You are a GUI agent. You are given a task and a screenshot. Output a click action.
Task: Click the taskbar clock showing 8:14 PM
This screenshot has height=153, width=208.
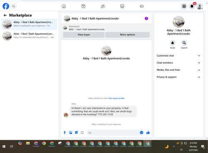pyautogui.click(x=193, y=146)
